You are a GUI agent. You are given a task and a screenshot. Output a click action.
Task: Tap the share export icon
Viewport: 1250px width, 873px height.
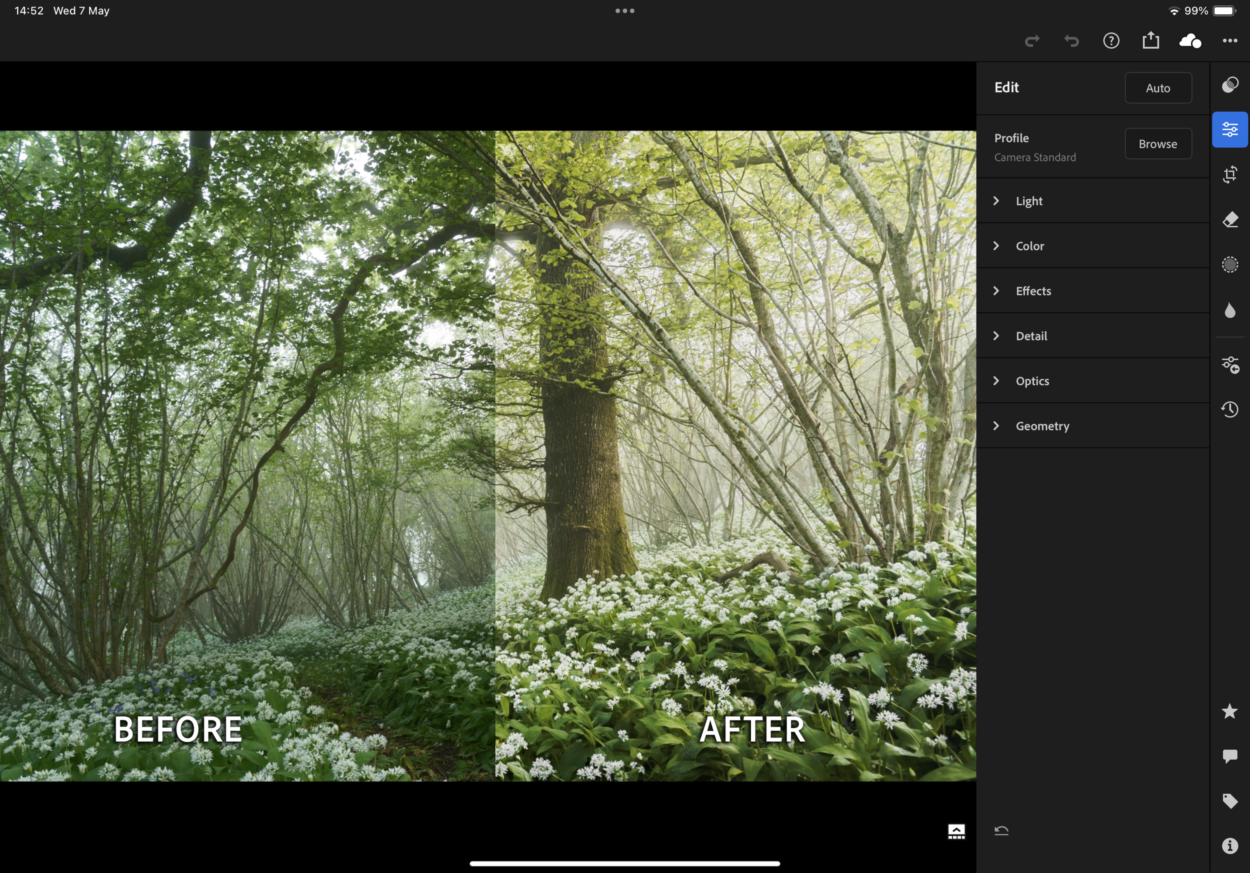click(1150, 41)
